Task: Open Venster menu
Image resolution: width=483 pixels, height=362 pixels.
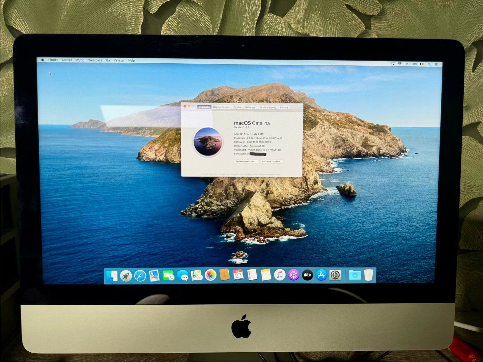Action: 119,60
